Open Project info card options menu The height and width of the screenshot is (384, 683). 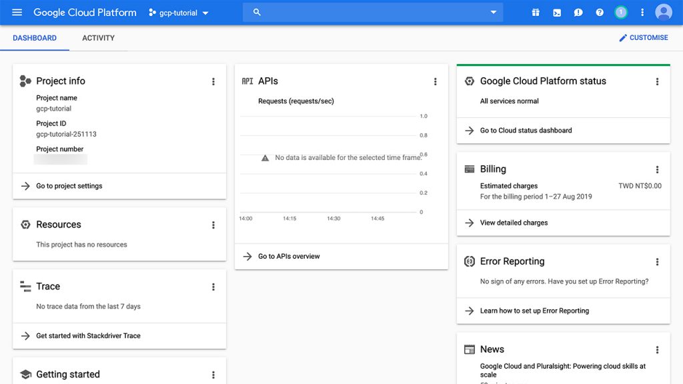213,81
